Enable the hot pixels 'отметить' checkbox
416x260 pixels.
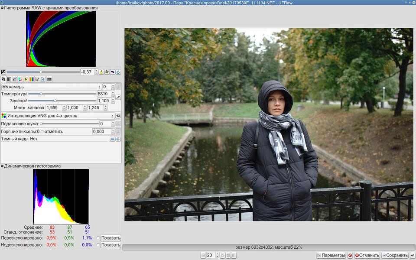pos(42,132)
